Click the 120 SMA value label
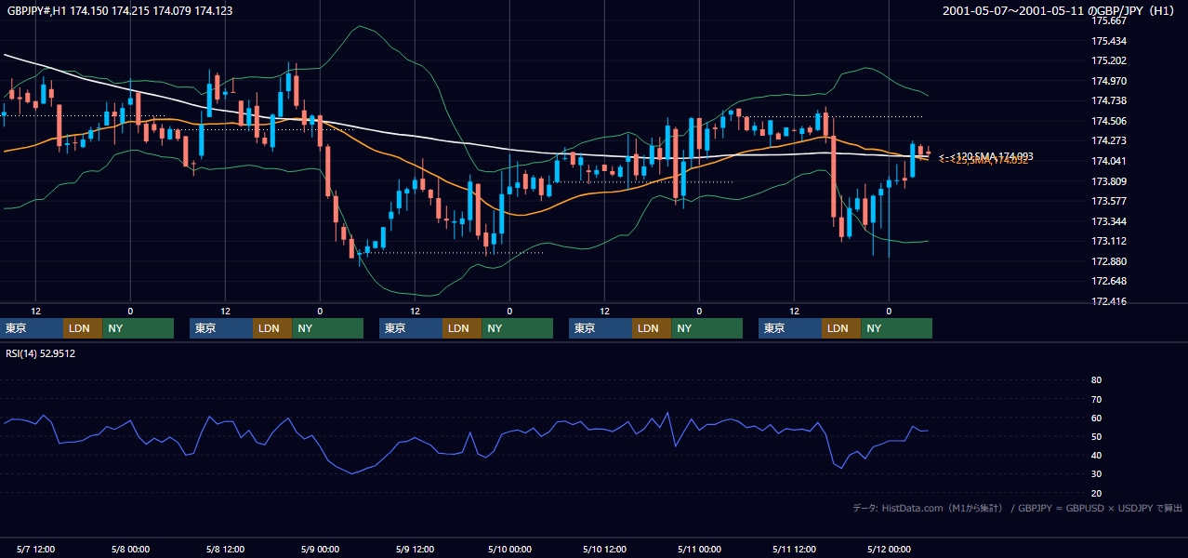This screenshot has width=1188, height=558. pos(986,155)
